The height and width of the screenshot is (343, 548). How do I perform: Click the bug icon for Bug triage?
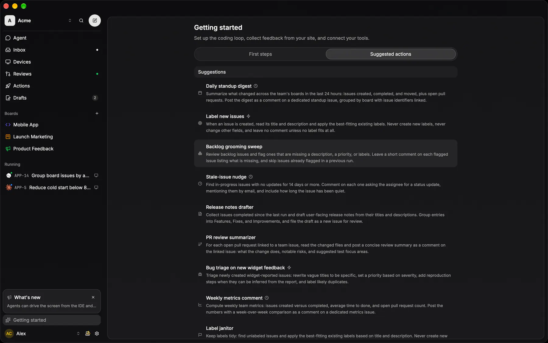click(200, 274)
